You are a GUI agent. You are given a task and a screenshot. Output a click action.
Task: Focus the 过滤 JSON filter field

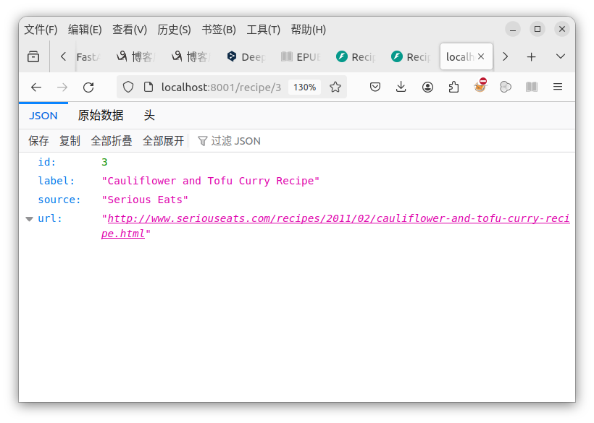[382, 141]
